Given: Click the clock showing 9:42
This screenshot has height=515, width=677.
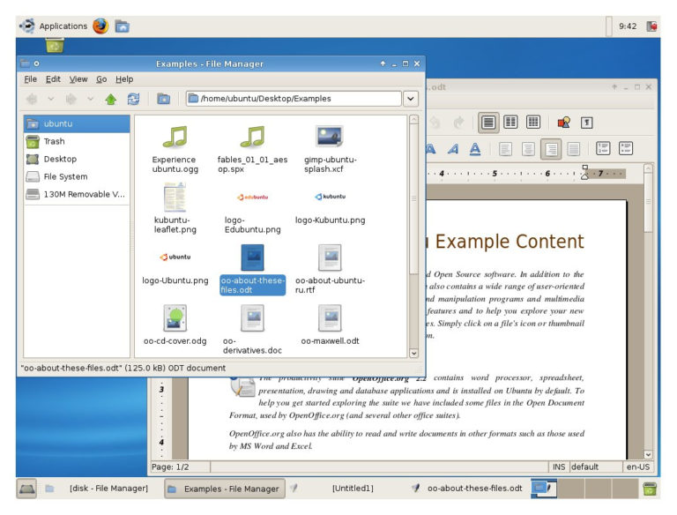Looking at the screenshot, I should (628, 26).
